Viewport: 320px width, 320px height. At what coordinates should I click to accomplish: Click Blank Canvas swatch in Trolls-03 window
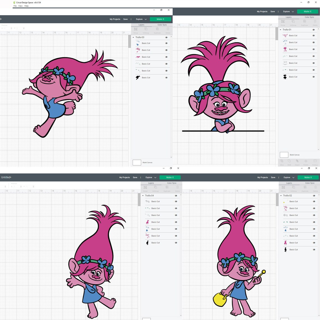click(x=137, y=163)
